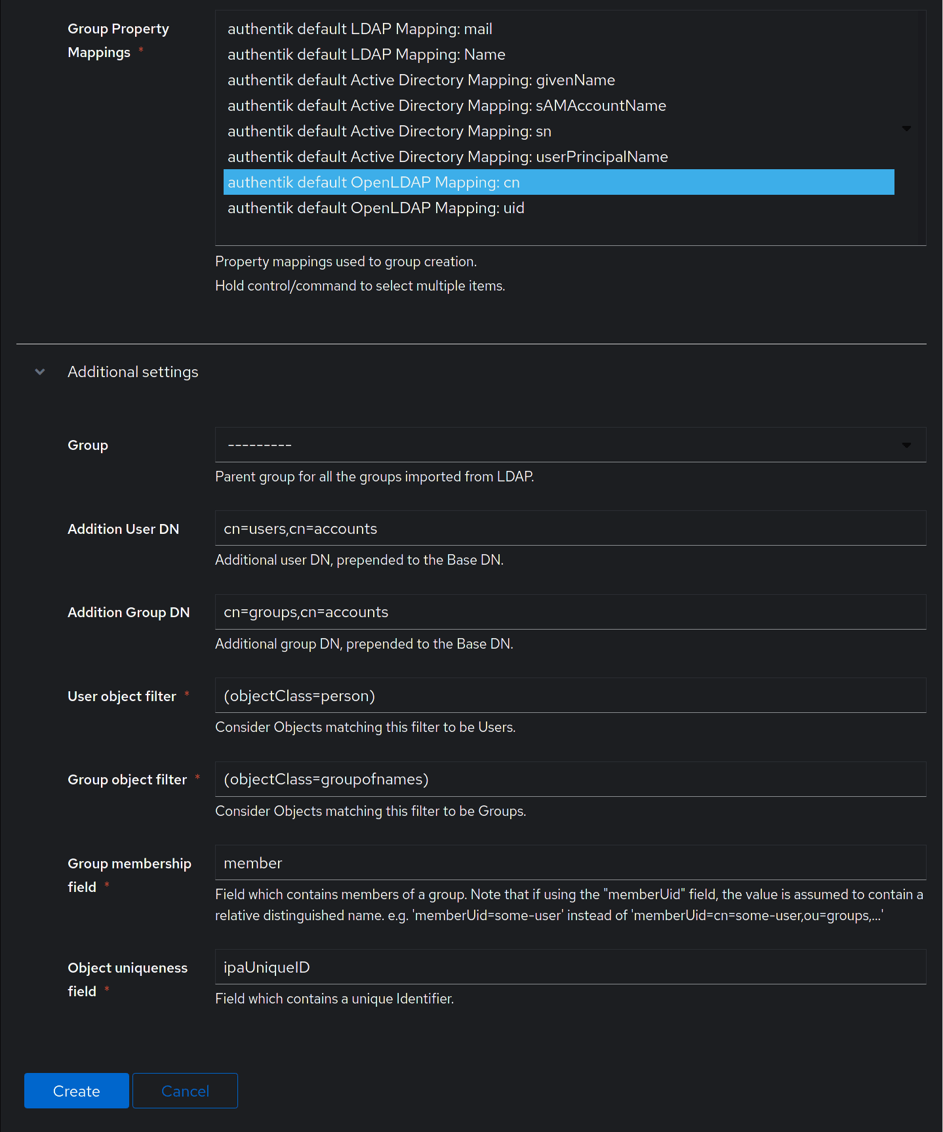Pick 'Active Directory Mapping: userPrincipalName' option

coord(447,157)
